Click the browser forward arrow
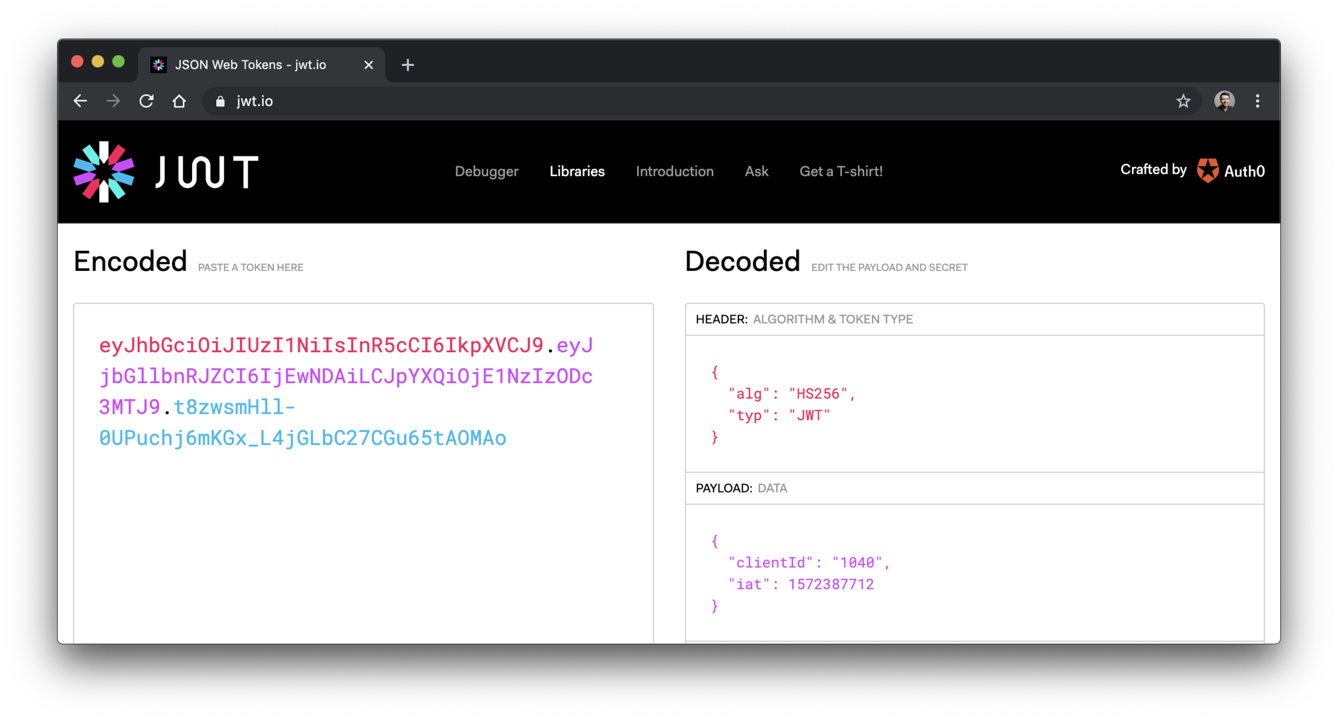Image resolution: width=1338 pixels, height=720 pixels. tap(113, 101)
